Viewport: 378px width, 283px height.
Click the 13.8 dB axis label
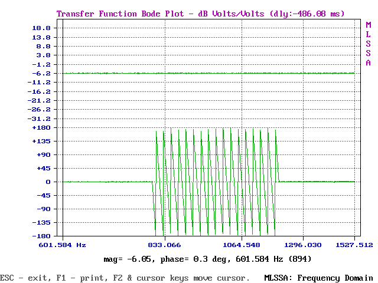coord(41,37)
